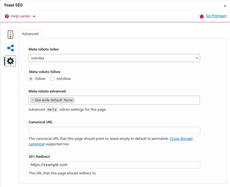Click the Yoast SEO panel title
The image size is (230, 187).
pos(13,5)
